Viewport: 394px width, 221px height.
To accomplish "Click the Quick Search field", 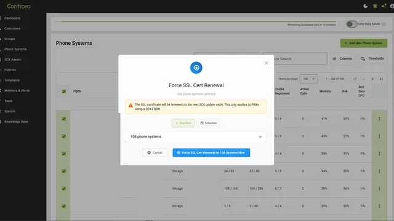I will [294, 59].
